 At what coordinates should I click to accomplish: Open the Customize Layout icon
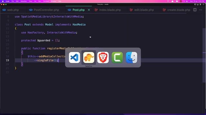(x=203, y=4)
